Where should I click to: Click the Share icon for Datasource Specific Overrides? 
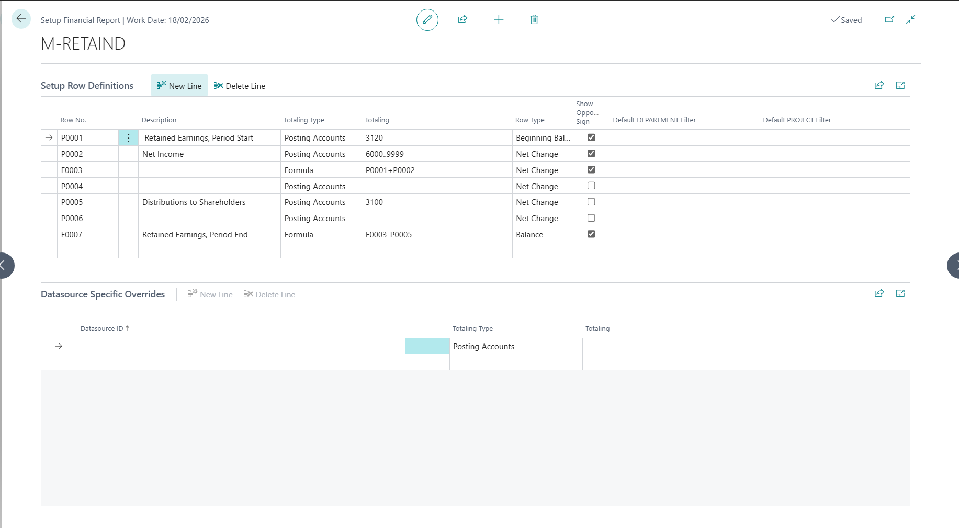879,293
